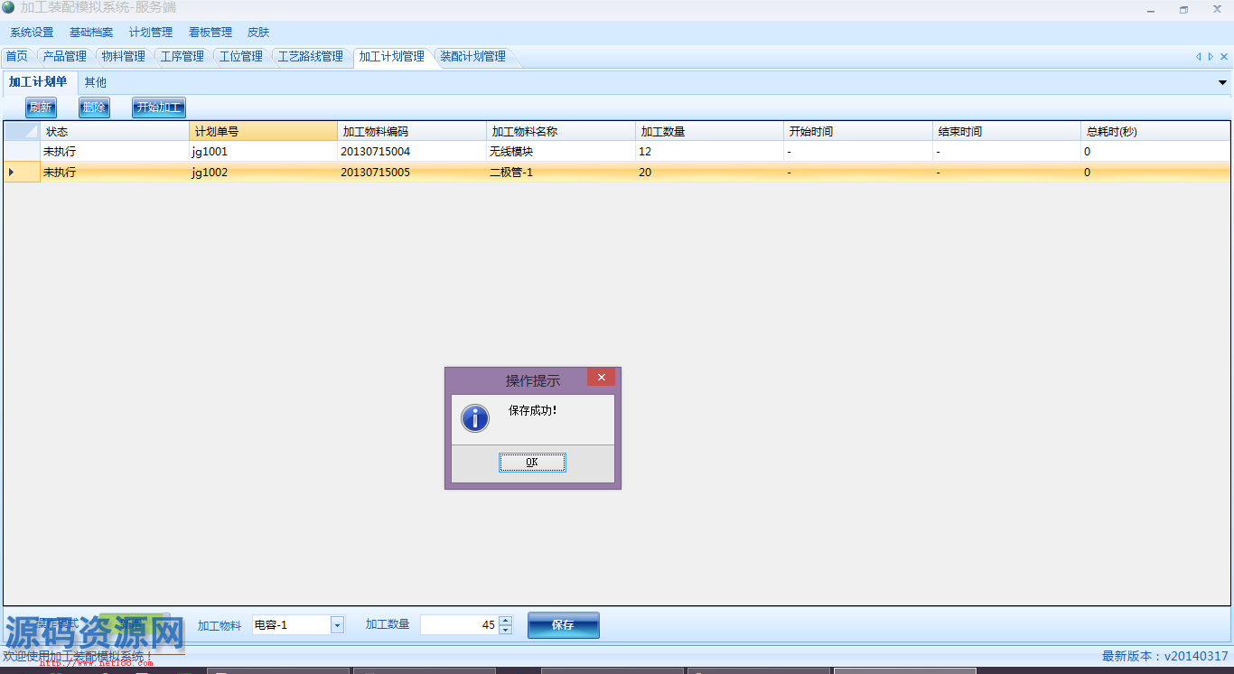Sort by the 状态 column header
This screenshot has width=1234, height=674.
point(115,131)
